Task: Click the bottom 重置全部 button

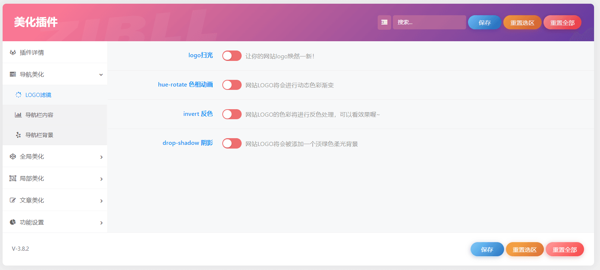Action: tap(564, 250)
